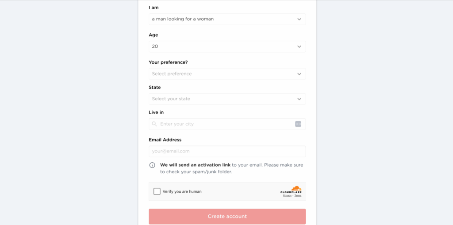Viewport: 453px width, 225px height.
Task: Click the Cloudflare logo
Action: 292,189
